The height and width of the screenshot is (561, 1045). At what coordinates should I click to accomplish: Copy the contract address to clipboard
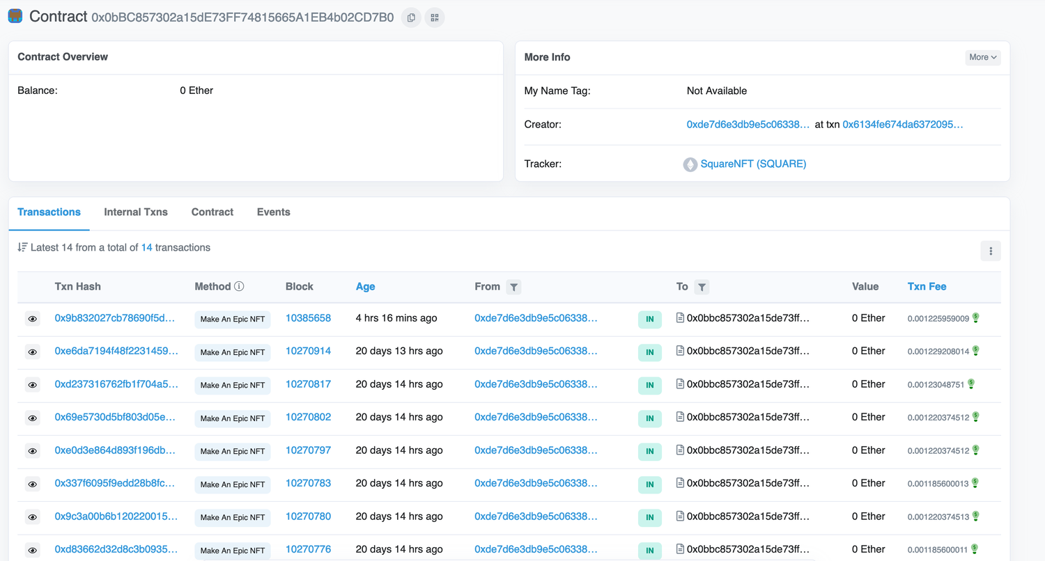tap(411, 17)
